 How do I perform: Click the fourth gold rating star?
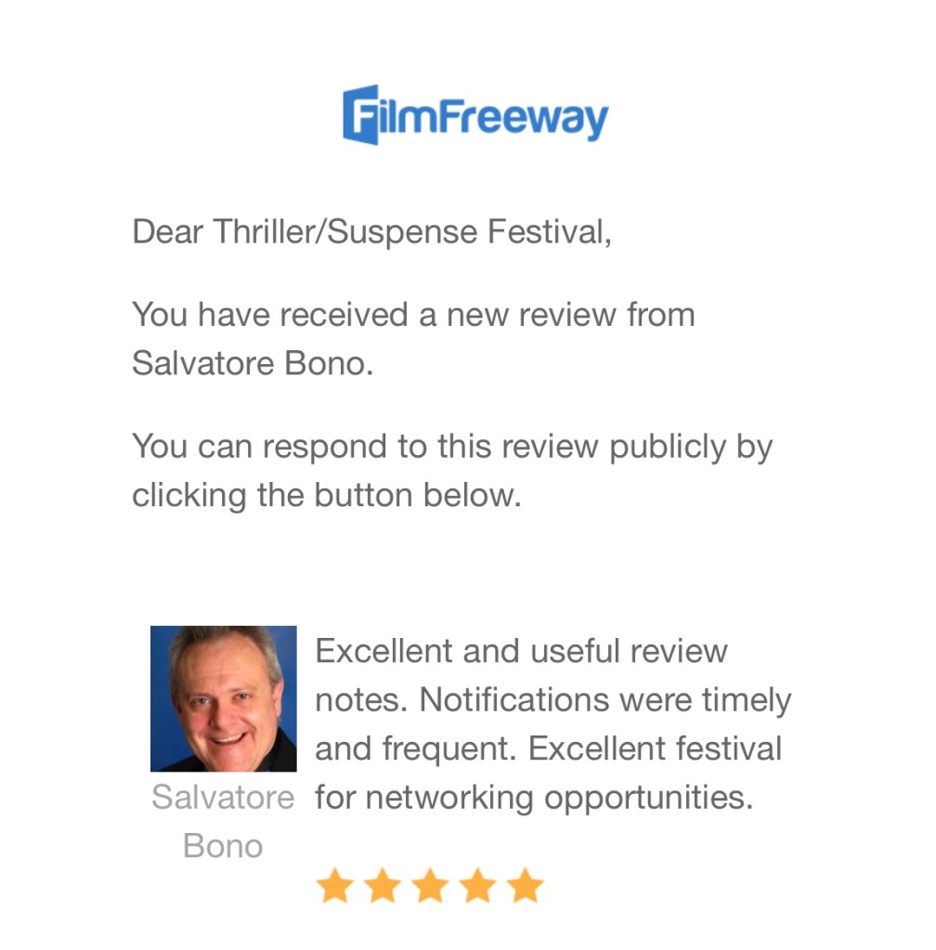click(477, 886)
